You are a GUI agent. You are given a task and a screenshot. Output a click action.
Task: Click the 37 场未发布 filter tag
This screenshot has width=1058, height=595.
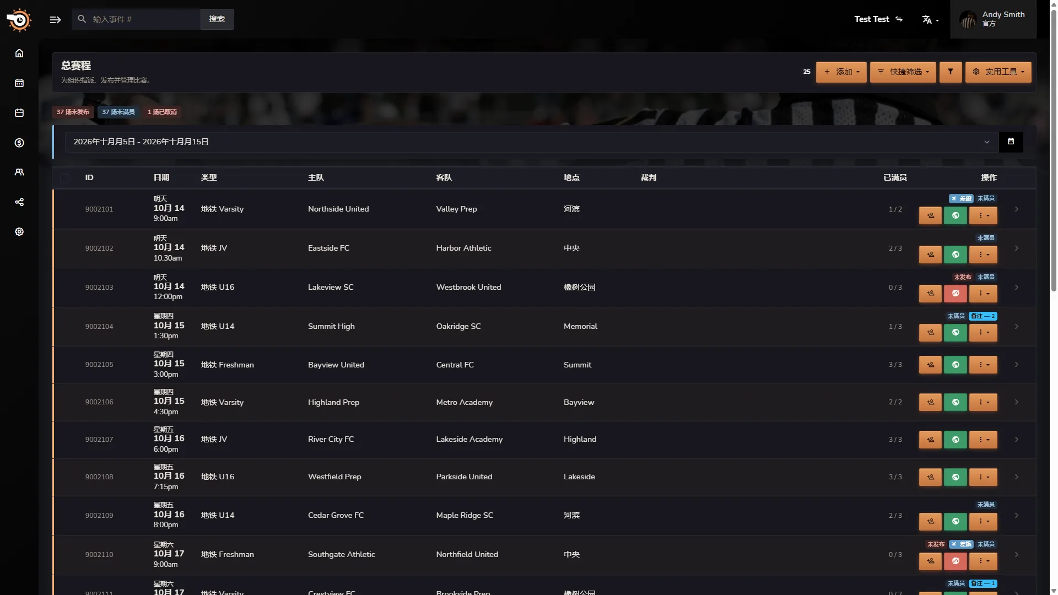[x=73, y=112]
